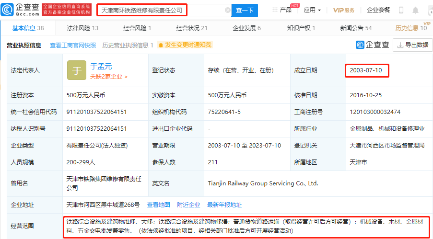Viewport: 433px width, 239px height.
Task: Select approval date 2016-10-25
Action: (x=366, y=95)
